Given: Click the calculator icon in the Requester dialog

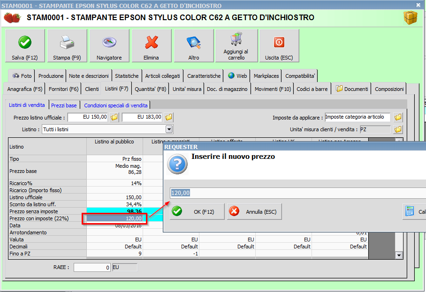Looking at the screenshot, I should (410, 211).
